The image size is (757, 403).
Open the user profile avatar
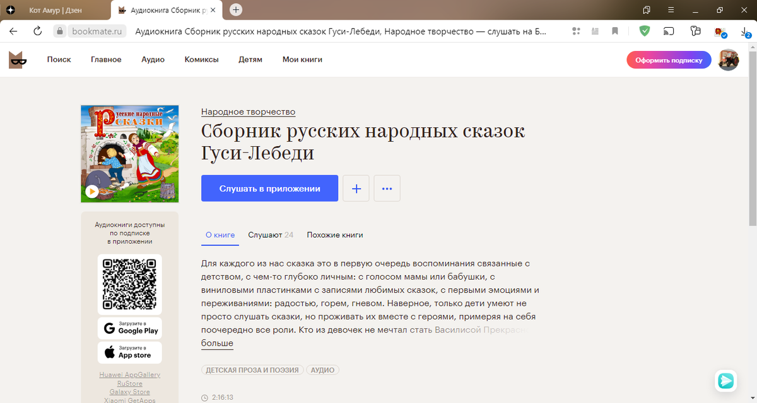tap(729, 60)
